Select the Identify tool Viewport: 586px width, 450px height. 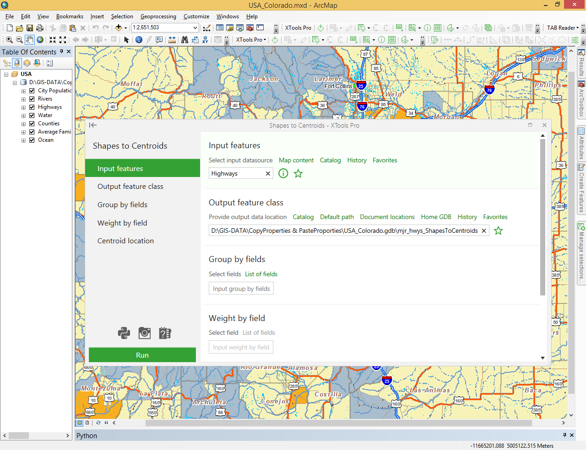click(139, 40)
